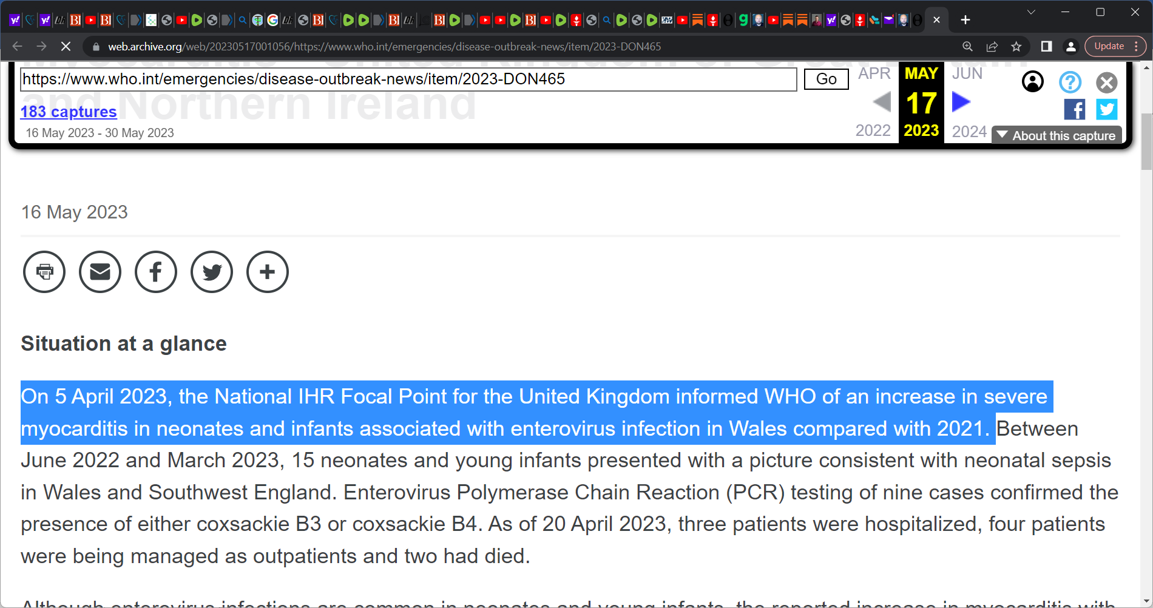Click the Wayback URL input field
This screenshot has width=1153, height=608.
click(408, 79)
